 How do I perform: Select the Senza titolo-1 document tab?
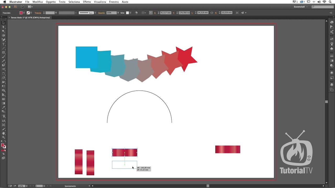coord(30,17)
